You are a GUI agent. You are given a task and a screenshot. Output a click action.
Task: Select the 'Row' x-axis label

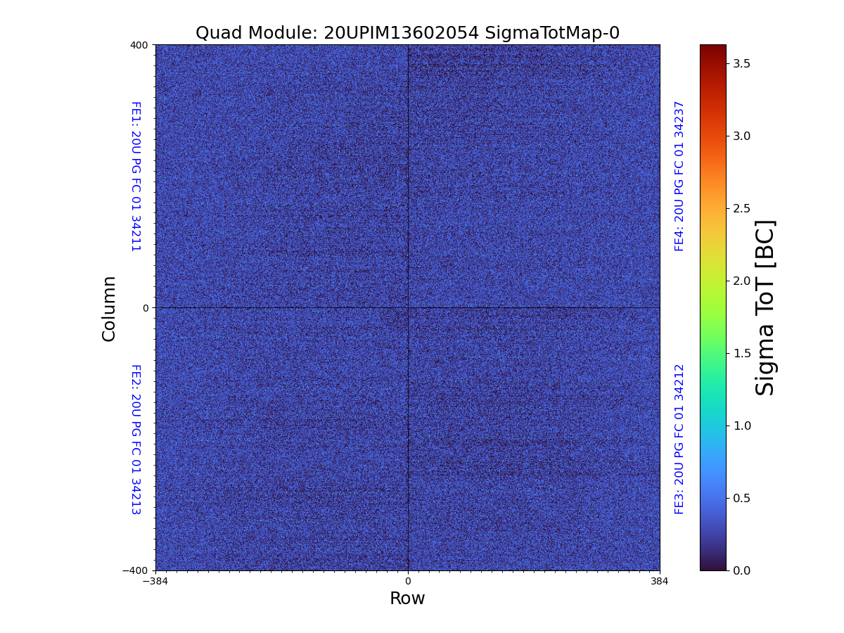[x=407, y=599]
